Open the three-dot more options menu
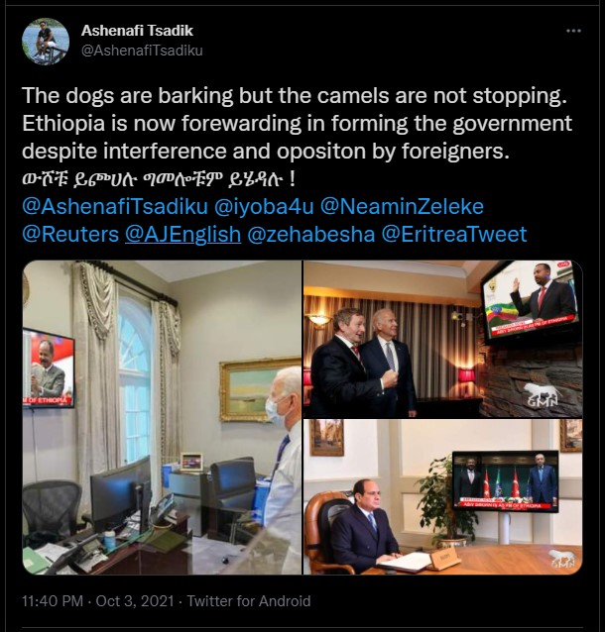This screenshot has height=632, width=605. pos(573,31)
